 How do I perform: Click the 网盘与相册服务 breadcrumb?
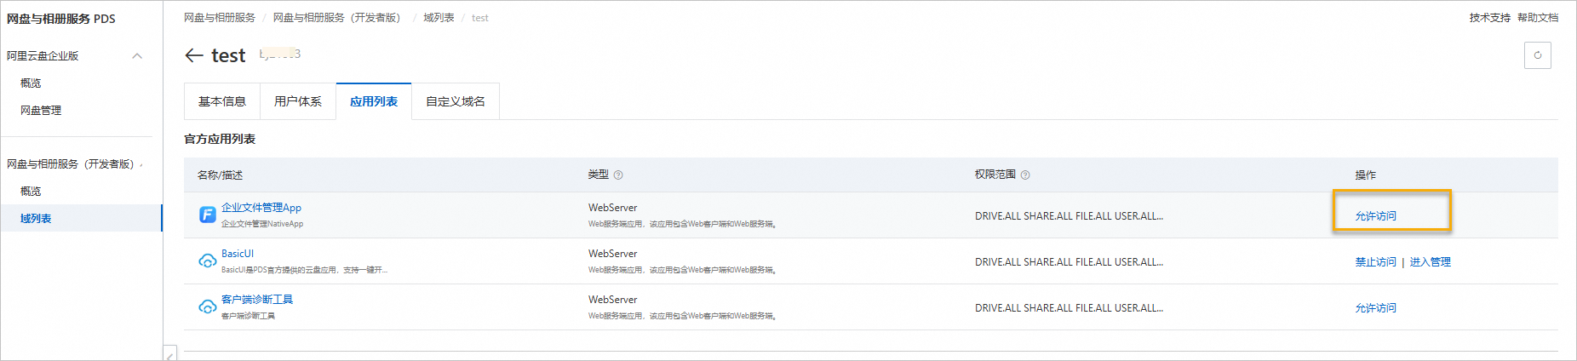point(220,17)
